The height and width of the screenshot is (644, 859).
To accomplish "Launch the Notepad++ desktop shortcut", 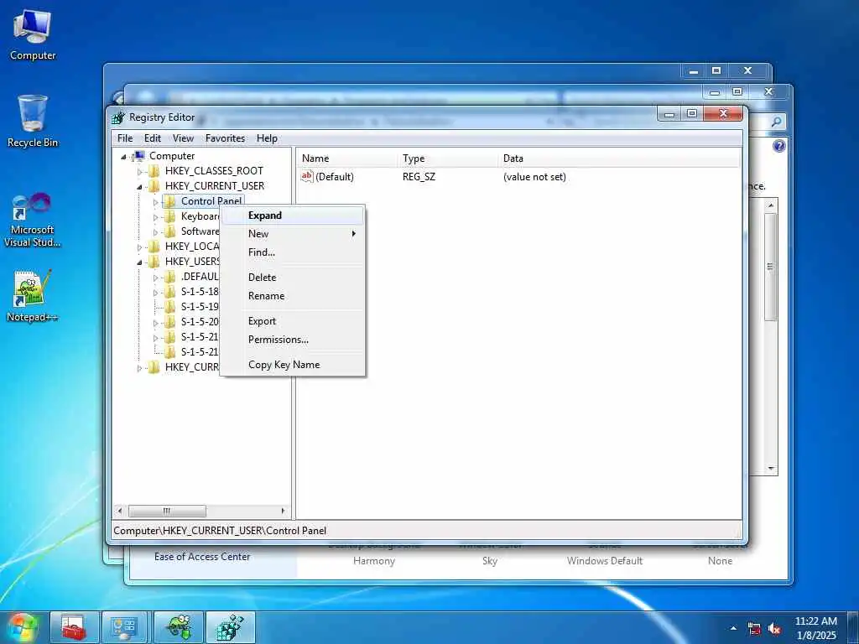I will (32, 294).
